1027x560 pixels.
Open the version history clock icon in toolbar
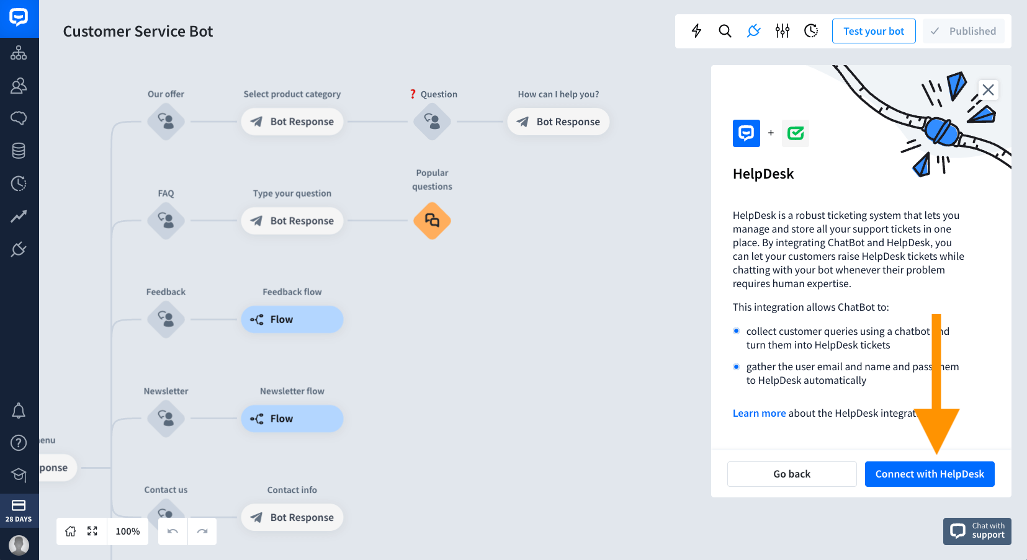[811, 31]
